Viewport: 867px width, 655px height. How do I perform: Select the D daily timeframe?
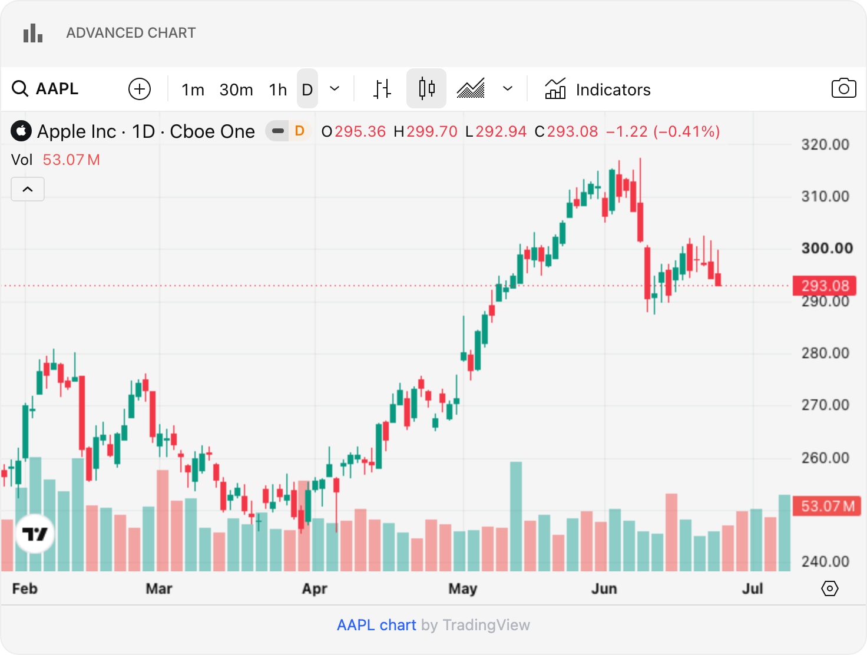307,89
